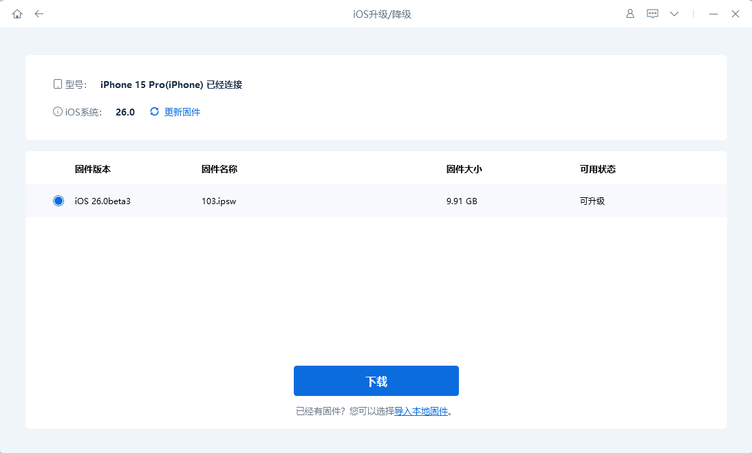
Task: Click the 固件名称 column header
Action: 219,169
